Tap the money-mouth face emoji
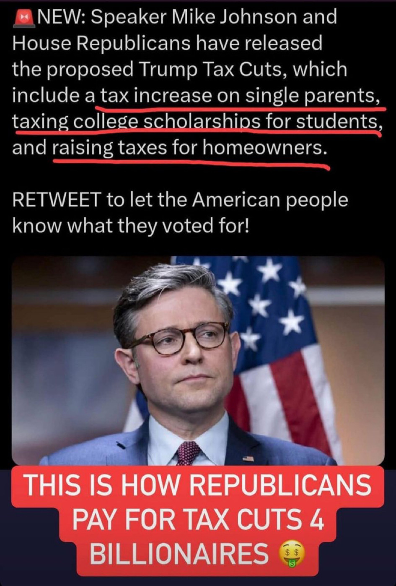 coord(292,553)
